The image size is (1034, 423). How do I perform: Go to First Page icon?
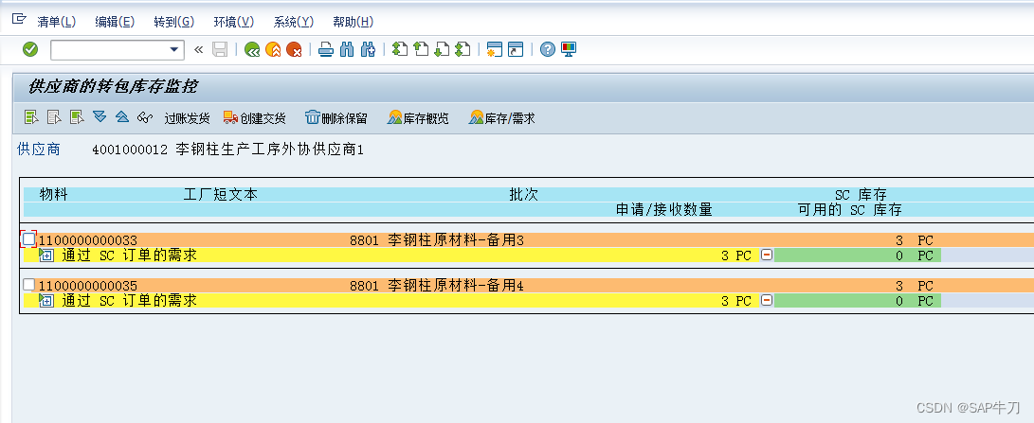coord(400,49)
